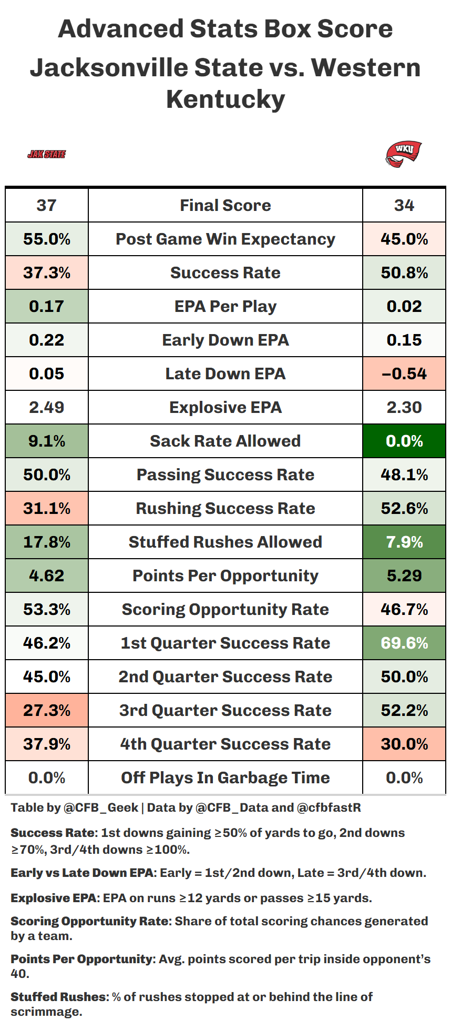451x1030 pixels.
Task: Click the -0.54 Late Down EPA value
Action: pyautogui.click(x=404, y=373)
